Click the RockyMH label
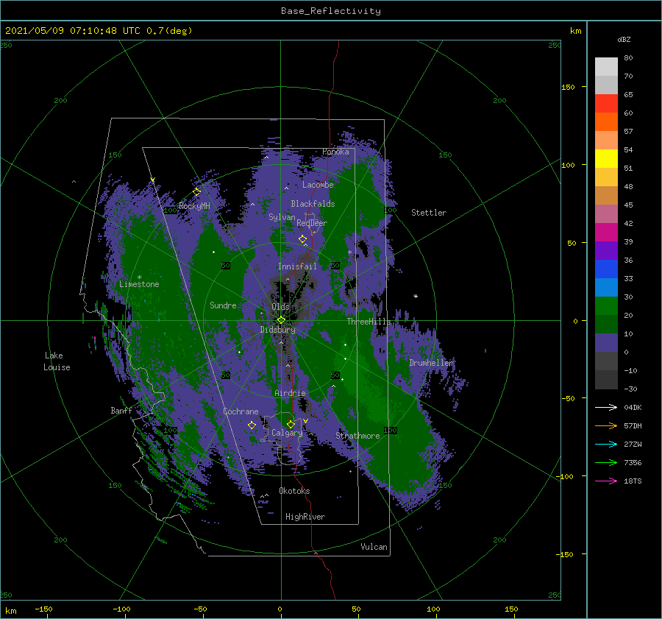The image size is (662, 619). 194,206
